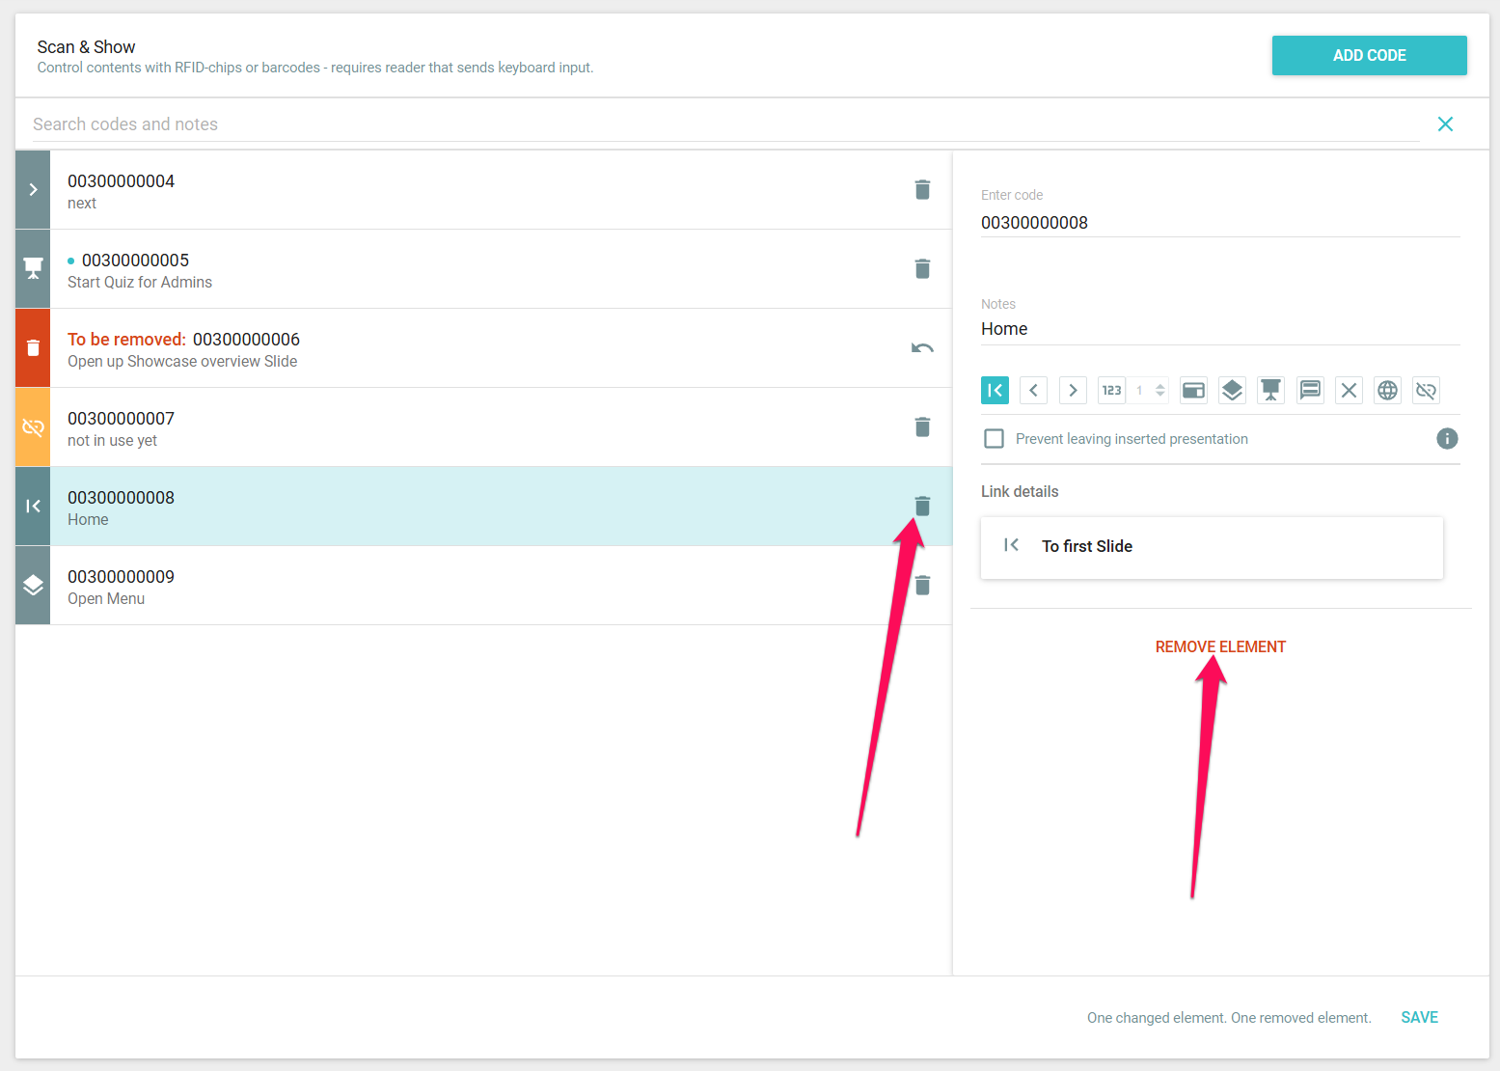
Task: Check Prevent leaving inserted presentation
Action: point(994,439)
